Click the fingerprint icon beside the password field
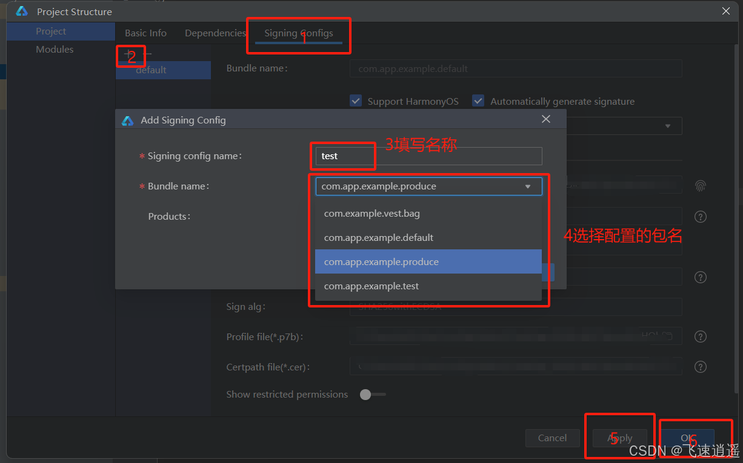 click(700, 186)
